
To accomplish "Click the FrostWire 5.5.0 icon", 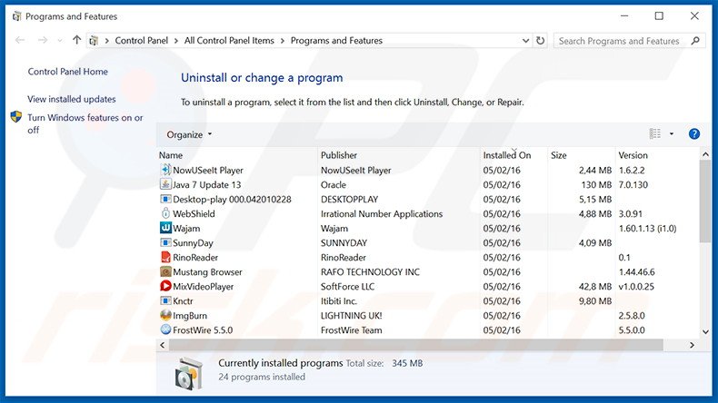I will 165,329.
